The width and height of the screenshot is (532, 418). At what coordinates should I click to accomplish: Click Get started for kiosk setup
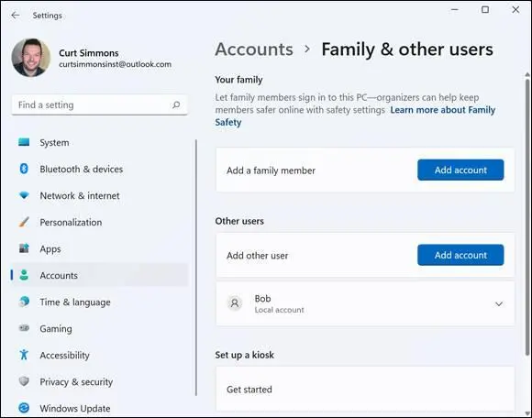pos(365,390)
